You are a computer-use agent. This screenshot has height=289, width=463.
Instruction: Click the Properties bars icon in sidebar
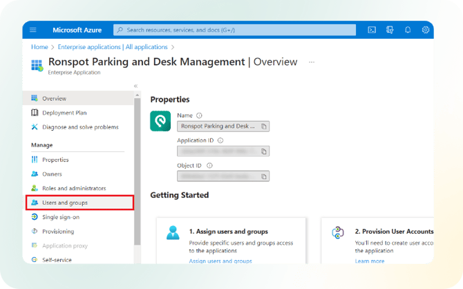click(35, 160)
